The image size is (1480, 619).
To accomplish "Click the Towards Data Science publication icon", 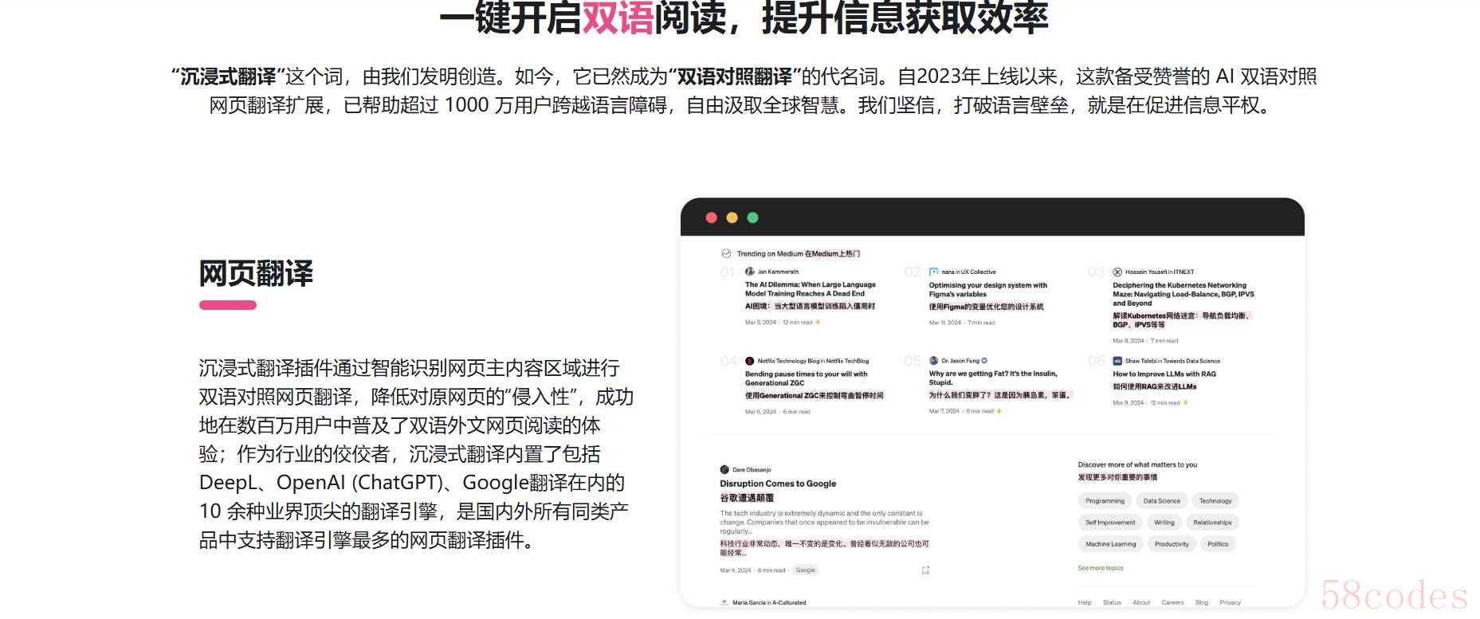I will [x=1117, y=361].
